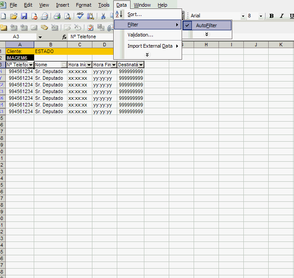Viewport: 294px width, 278px height.
Task: Click the Cut scissors icon
Action: pyautogui.click(x=103, y=16)
